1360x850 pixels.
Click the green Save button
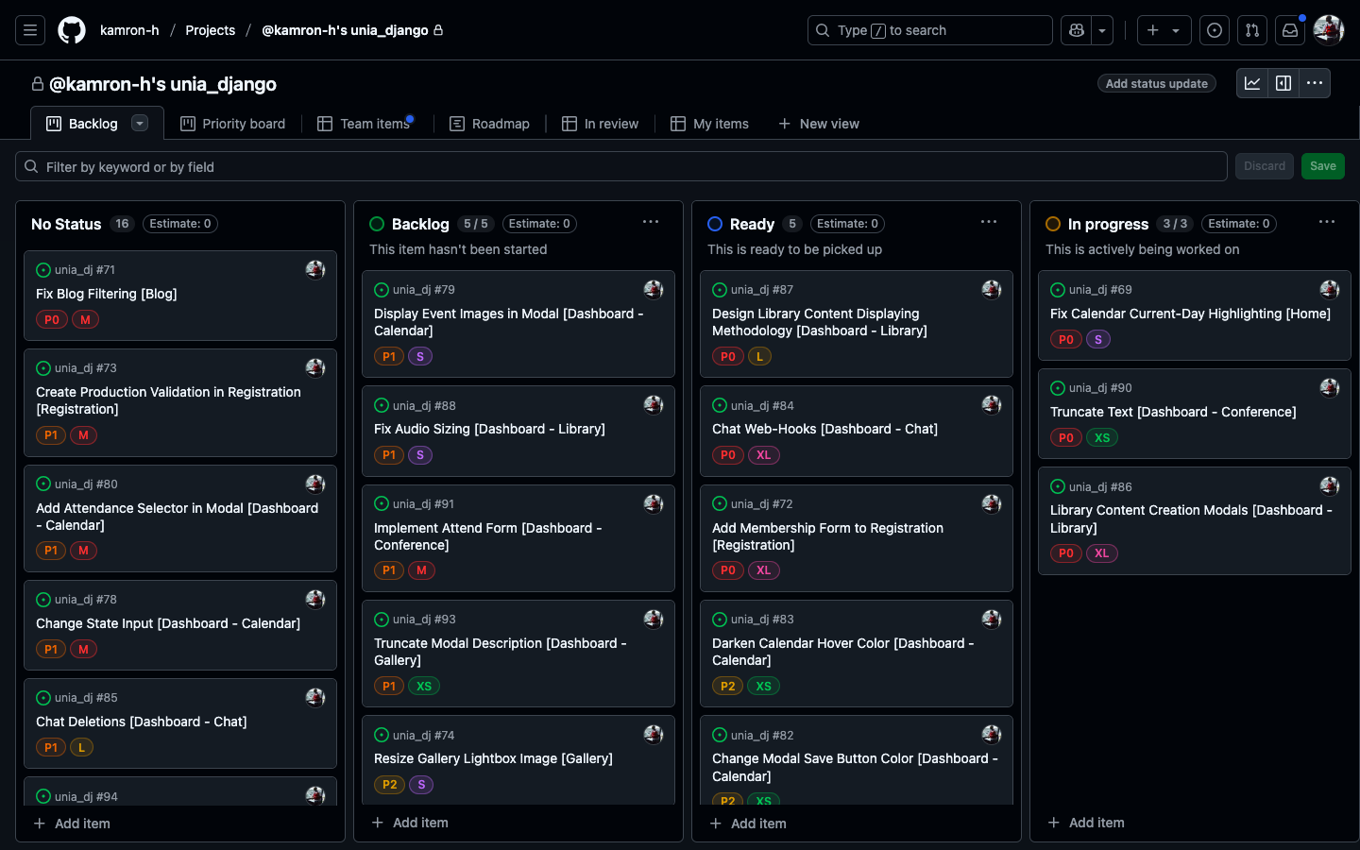(1322, 166)
